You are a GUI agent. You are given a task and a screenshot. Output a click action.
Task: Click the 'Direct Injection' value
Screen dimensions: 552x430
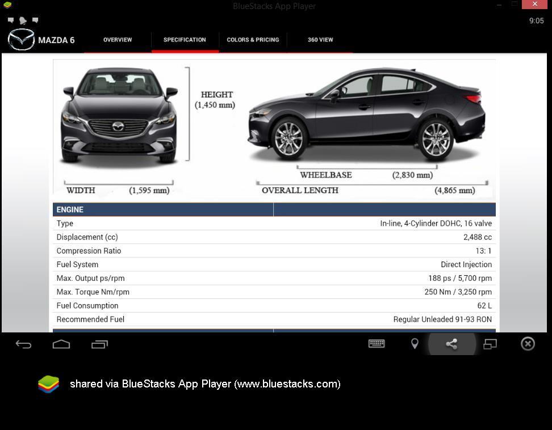(466, 264)
